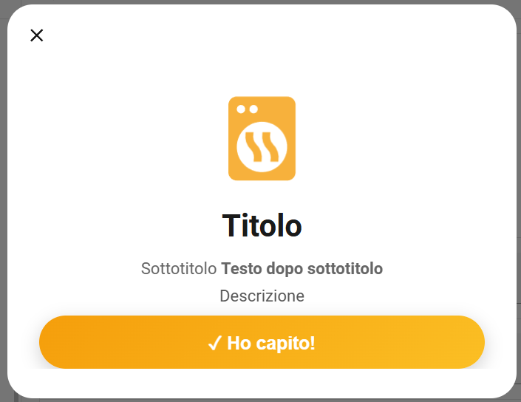Click the Descrizione text line
This screenshot has width=521, height=402.
click(x=262, y=296)
